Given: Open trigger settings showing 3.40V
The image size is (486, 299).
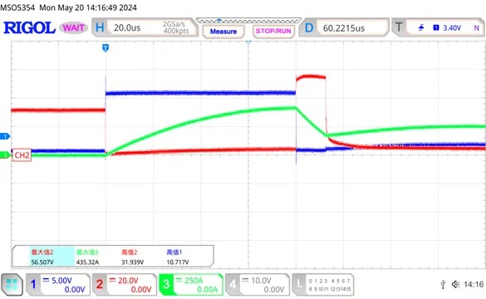Looking at the screenshot, I should (438, 28).
